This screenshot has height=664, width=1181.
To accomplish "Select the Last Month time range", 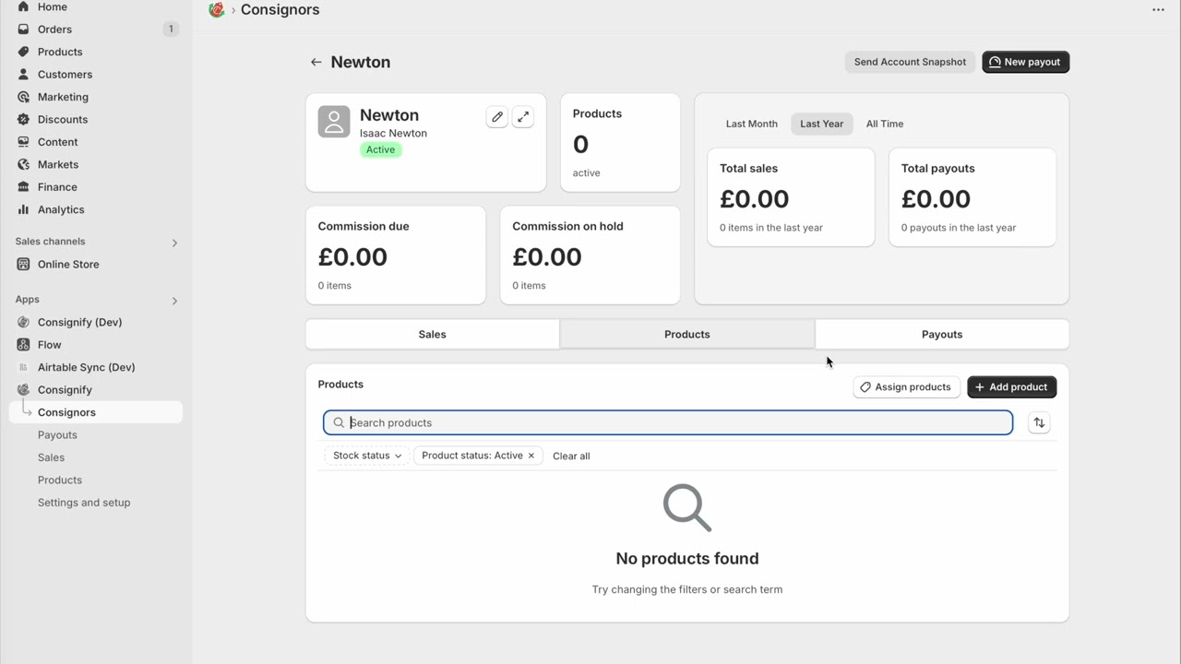I will tap(752, 124).
